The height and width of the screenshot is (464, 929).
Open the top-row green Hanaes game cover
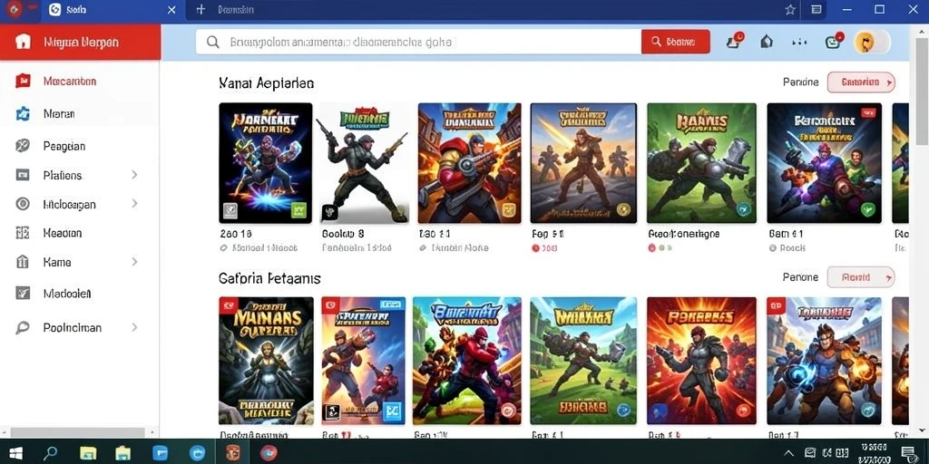point(701,163)
